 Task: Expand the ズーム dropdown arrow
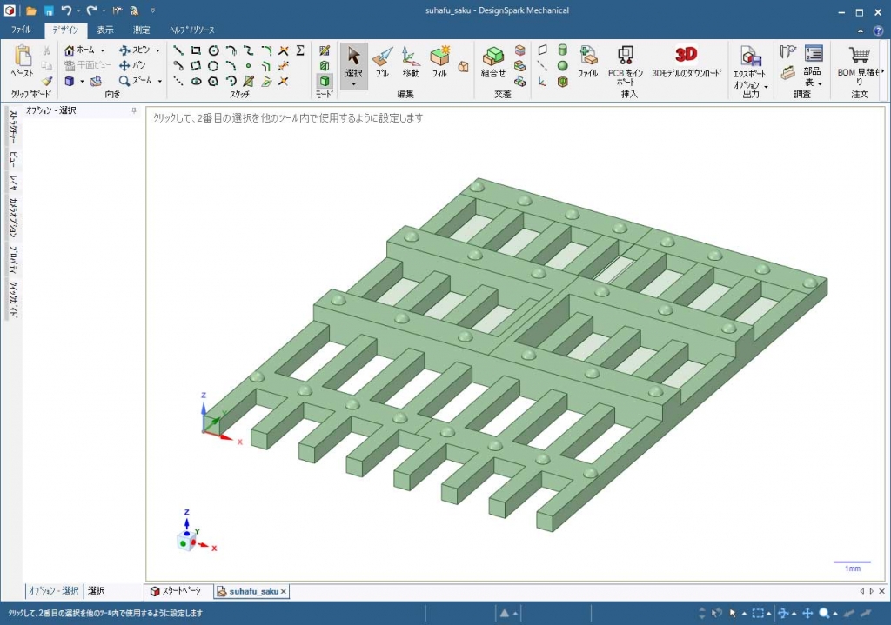pyautogui.click(x=160, y=81)
